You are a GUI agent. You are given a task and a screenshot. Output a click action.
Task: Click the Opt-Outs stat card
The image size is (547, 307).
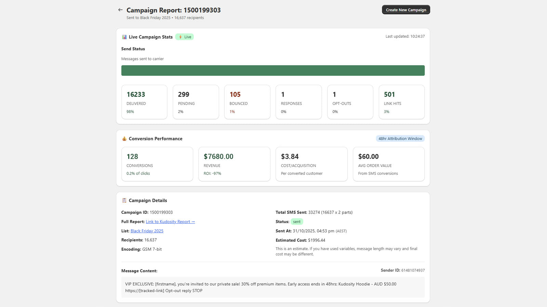coord(350,102)
